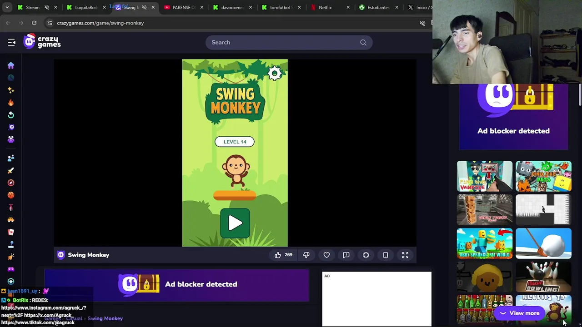Unmute the Stream tab audio icon
The image size is (582, 327).
(x=46, y=7)
